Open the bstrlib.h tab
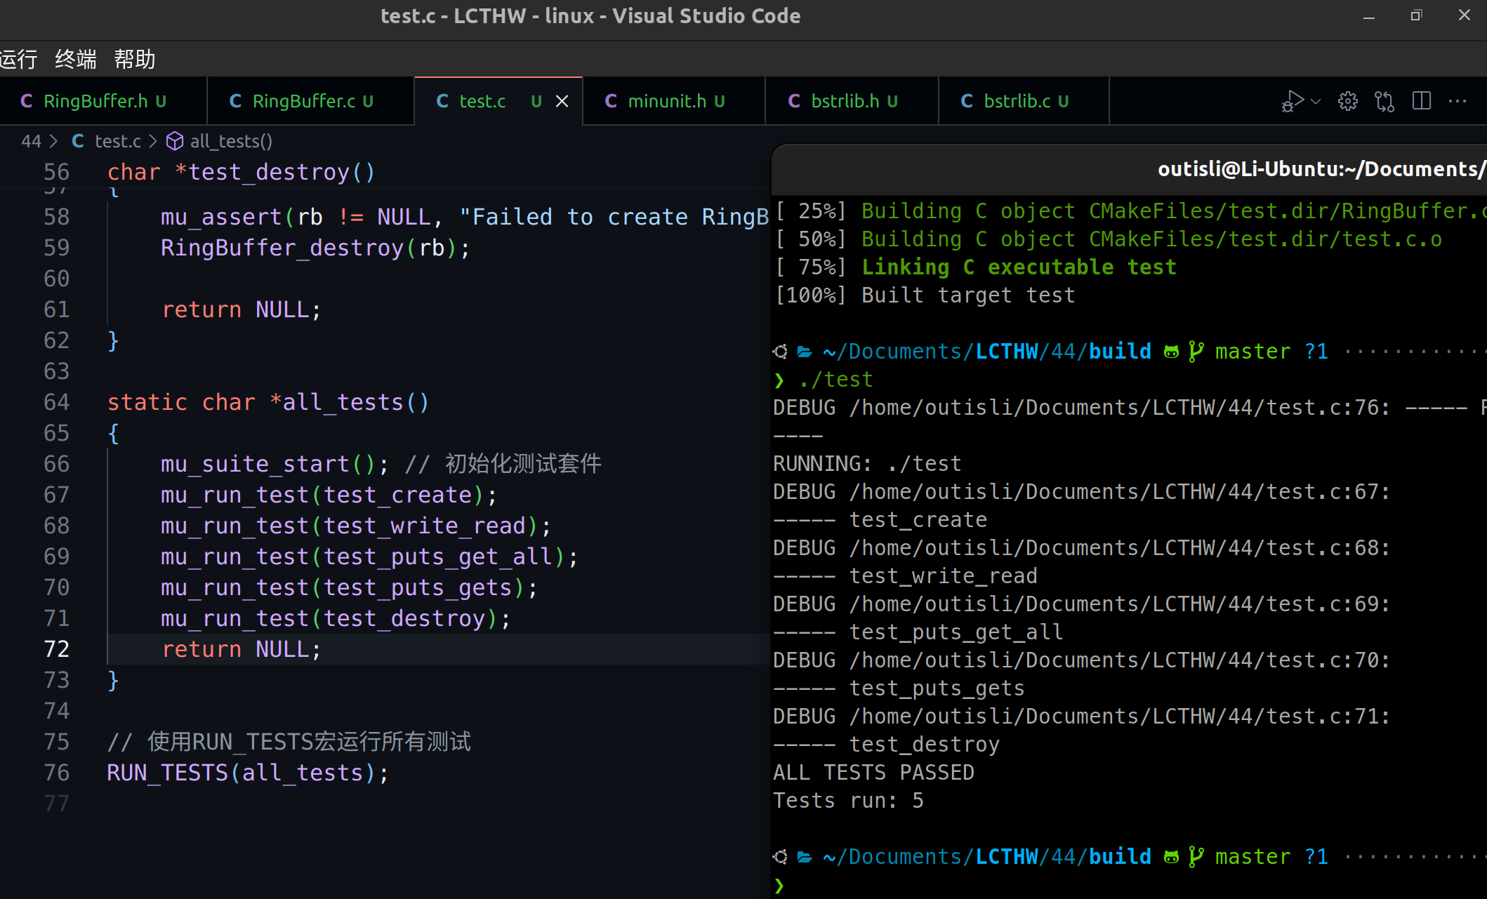This screenshot has height=899, width=1487. 845,101
